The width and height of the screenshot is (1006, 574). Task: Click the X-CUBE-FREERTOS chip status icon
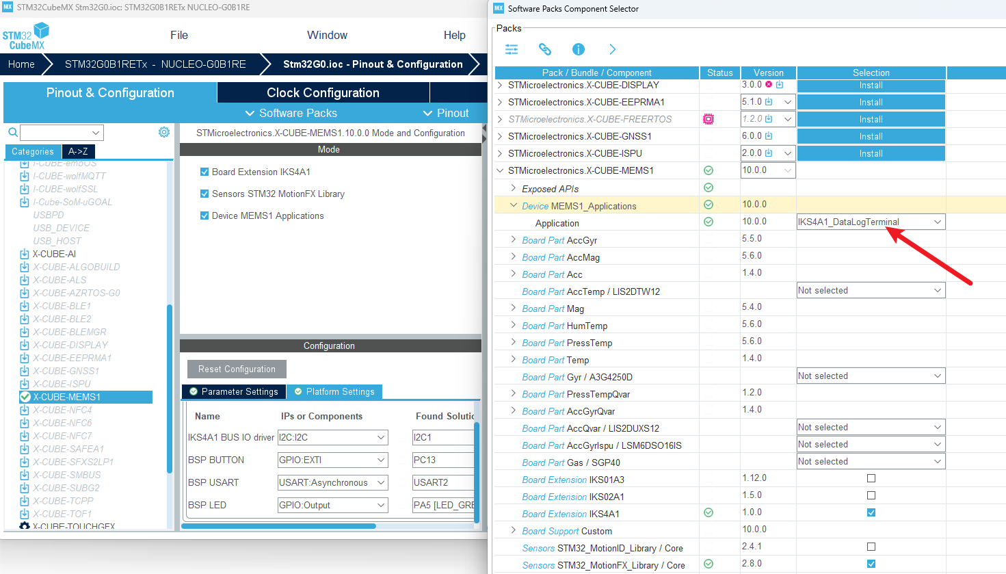click(709, 119)
